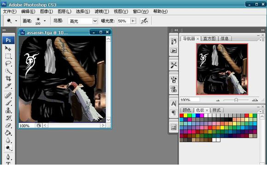Toggle the airbrush option in options bar
The image size is (267, 171).
pyautogui.click(x=144, y=21)
